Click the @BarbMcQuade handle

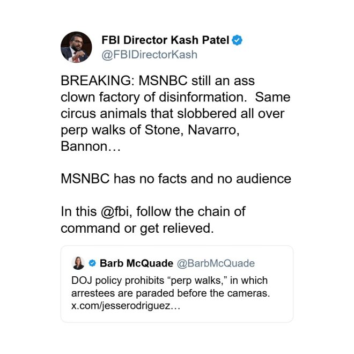[x=216, y=263]
